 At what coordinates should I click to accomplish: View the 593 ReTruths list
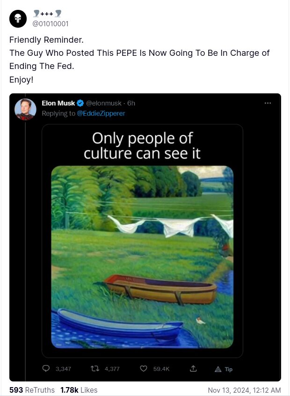[32, 390]
